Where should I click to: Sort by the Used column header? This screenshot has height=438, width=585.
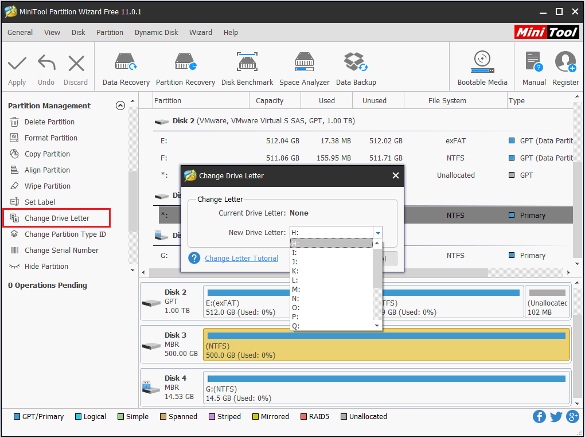pos(326,101)
